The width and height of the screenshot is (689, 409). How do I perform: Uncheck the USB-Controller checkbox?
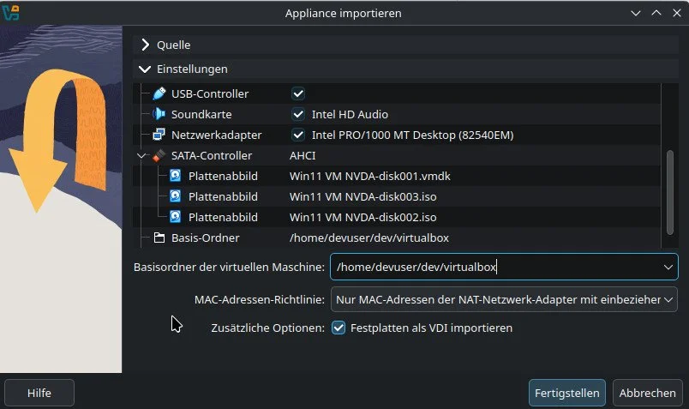(298, 93)
